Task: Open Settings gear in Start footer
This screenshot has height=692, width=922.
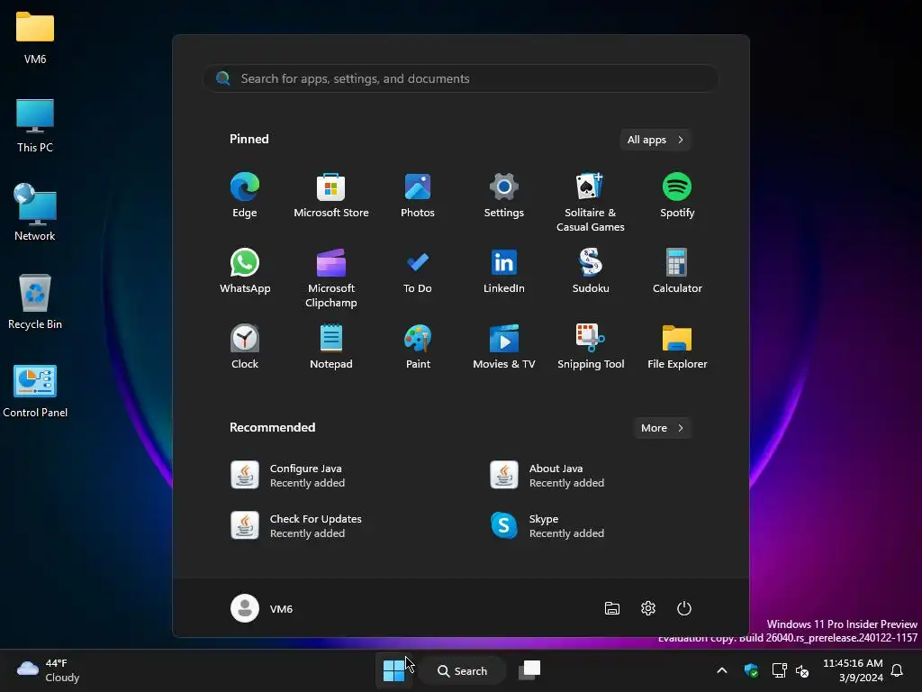Action: coord(648,608)
